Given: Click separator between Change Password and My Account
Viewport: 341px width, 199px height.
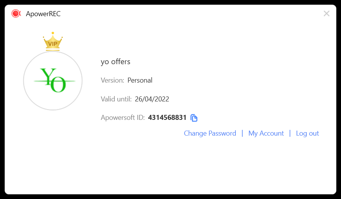Looking at the screenshot, I should 242,133.
